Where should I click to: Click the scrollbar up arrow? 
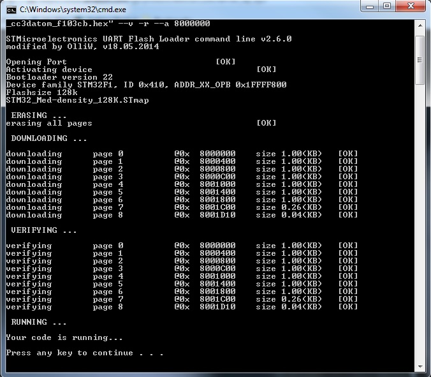click(x=420, y=26)
